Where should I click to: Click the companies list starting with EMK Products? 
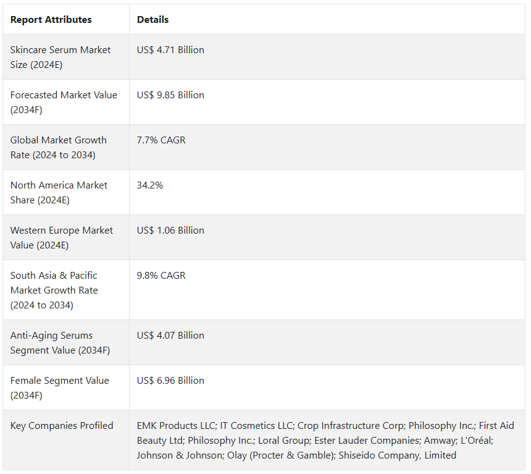coord(325,440)
